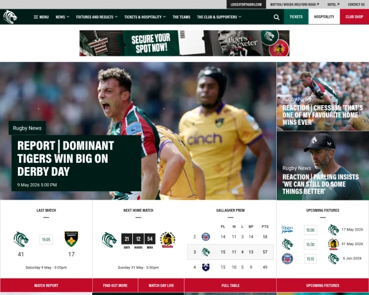369x295 pixels.
Task: Open the hamburger Menu
Action: [41, 17]
